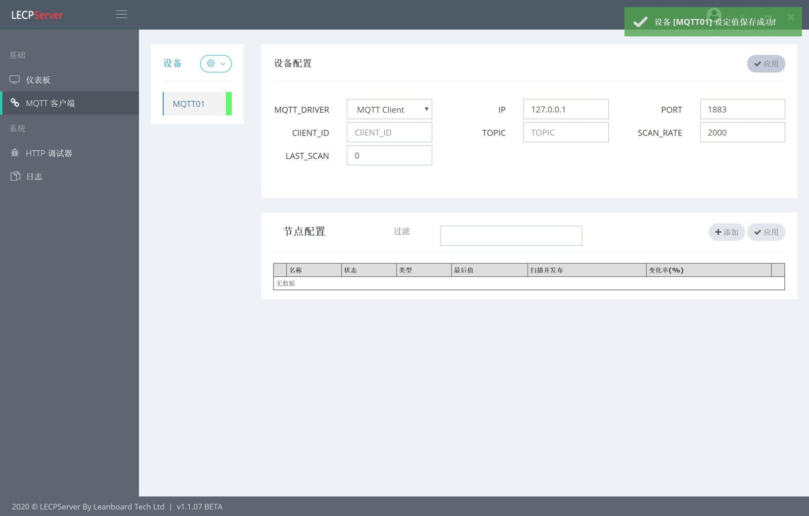Click the 类型 column header
The image size is (809, 516).
424,270
